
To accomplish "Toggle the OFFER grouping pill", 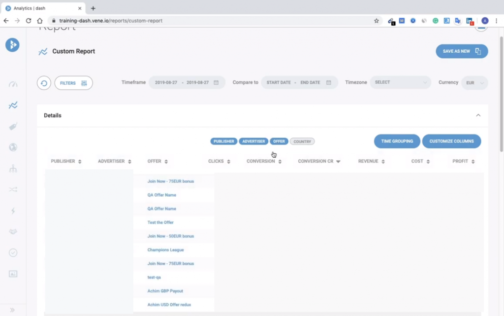I will tap(279, 141).
